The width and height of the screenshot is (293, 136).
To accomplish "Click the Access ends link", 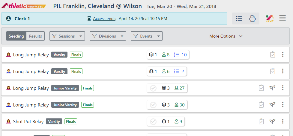I will 104,18.
